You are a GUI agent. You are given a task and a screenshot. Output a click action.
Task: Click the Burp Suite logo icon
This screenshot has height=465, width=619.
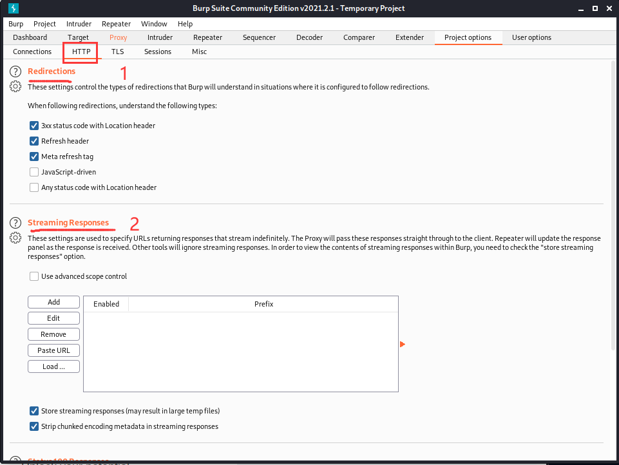(x=13, y=8)
